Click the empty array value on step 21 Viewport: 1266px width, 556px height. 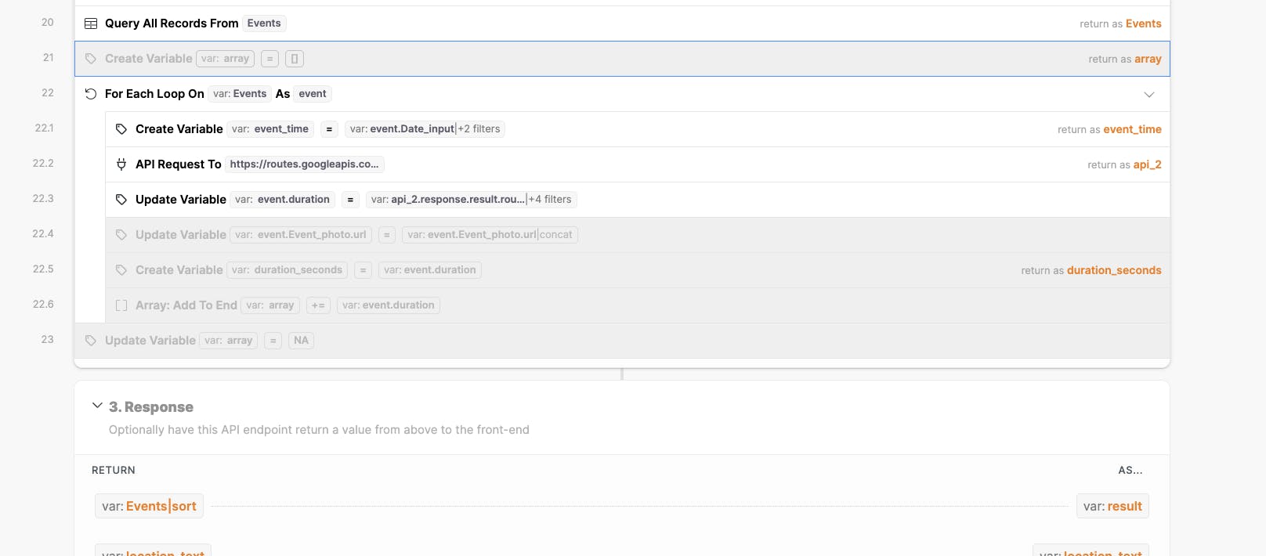pyautogui.click(x=295, y=59)
